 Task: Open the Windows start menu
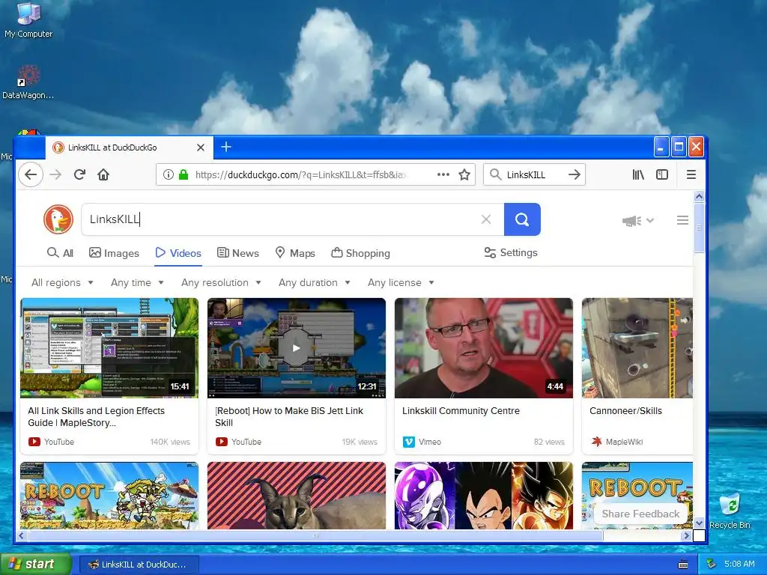click(x=35, y=564)
